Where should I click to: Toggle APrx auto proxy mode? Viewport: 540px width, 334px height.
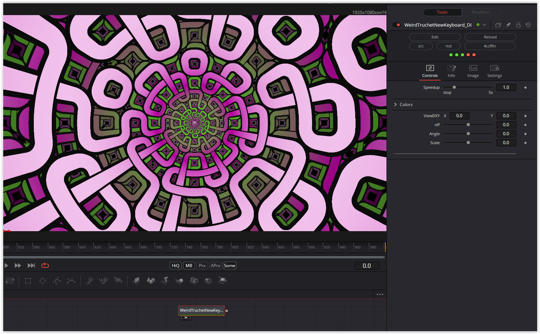point(215,266)
